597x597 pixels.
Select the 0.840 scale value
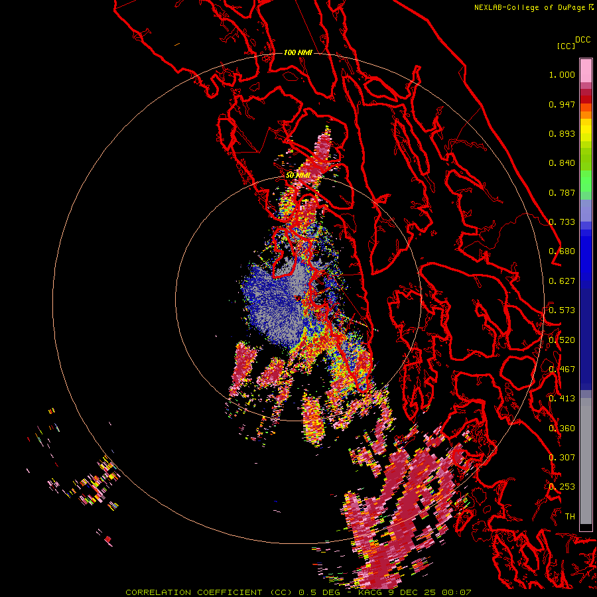pos(562,163)
